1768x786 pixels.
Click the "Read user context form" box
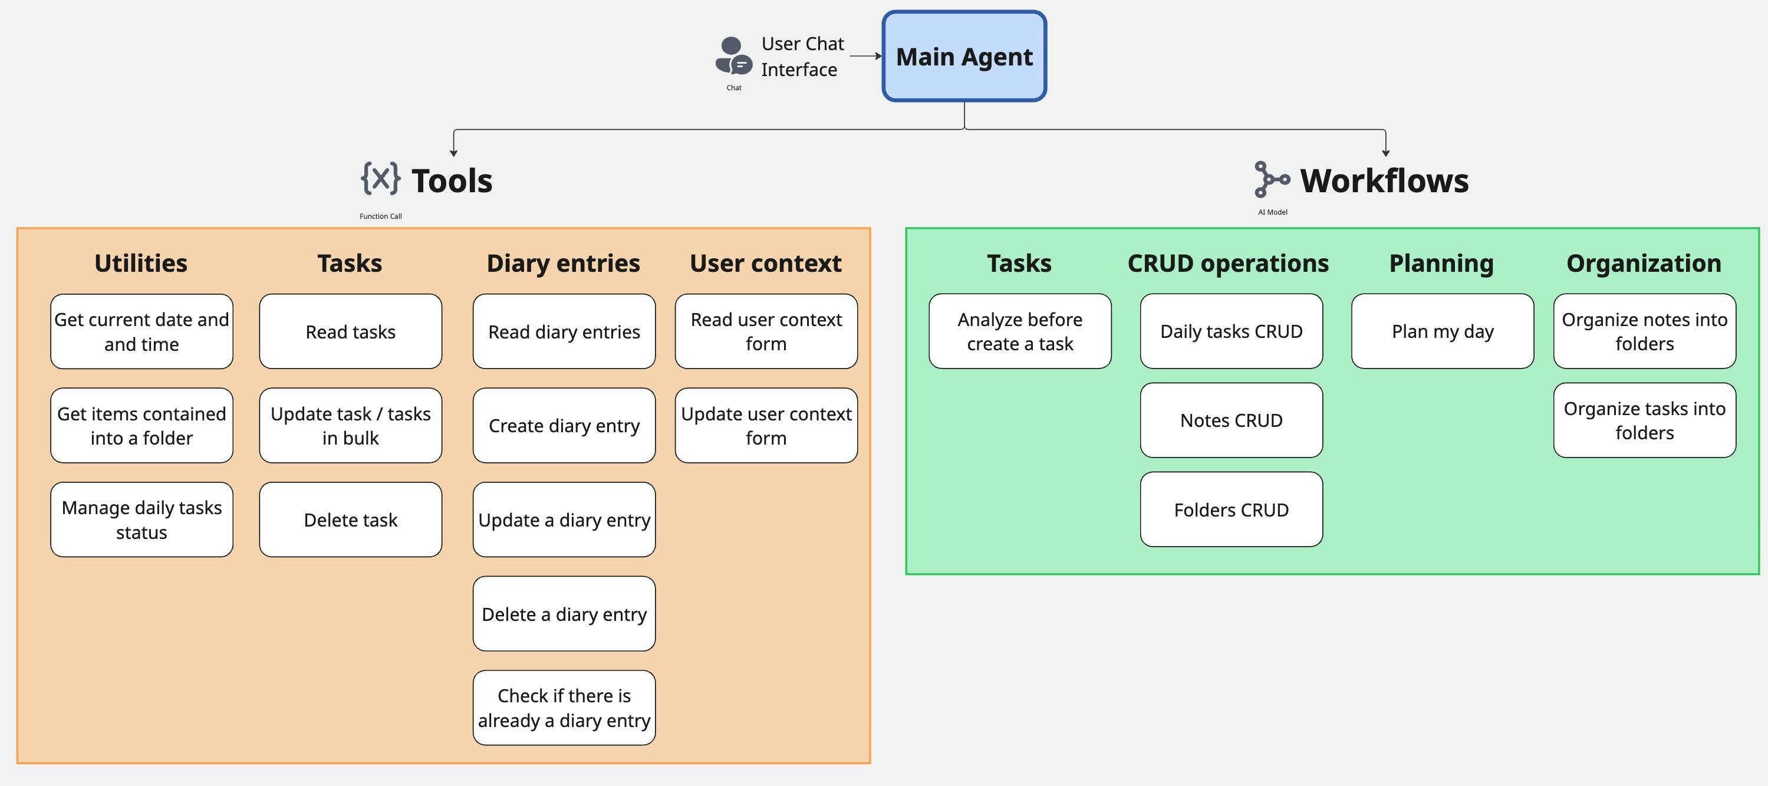766,331
